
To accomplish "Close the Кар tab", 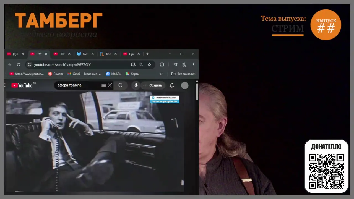I will click(x=115, y=54).
